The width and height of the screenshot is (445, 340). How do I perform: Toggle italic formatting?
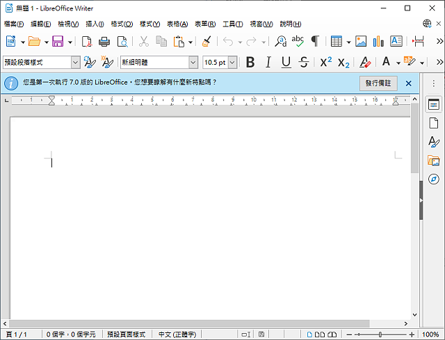click(x=268, y=62)
